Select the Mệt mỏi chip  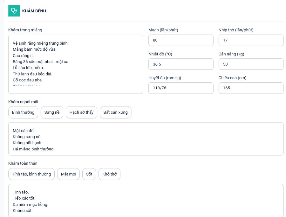click(68, 174)
